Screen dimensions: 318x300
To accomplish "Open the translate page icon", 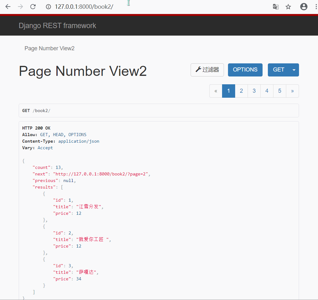I will point(276,7).
